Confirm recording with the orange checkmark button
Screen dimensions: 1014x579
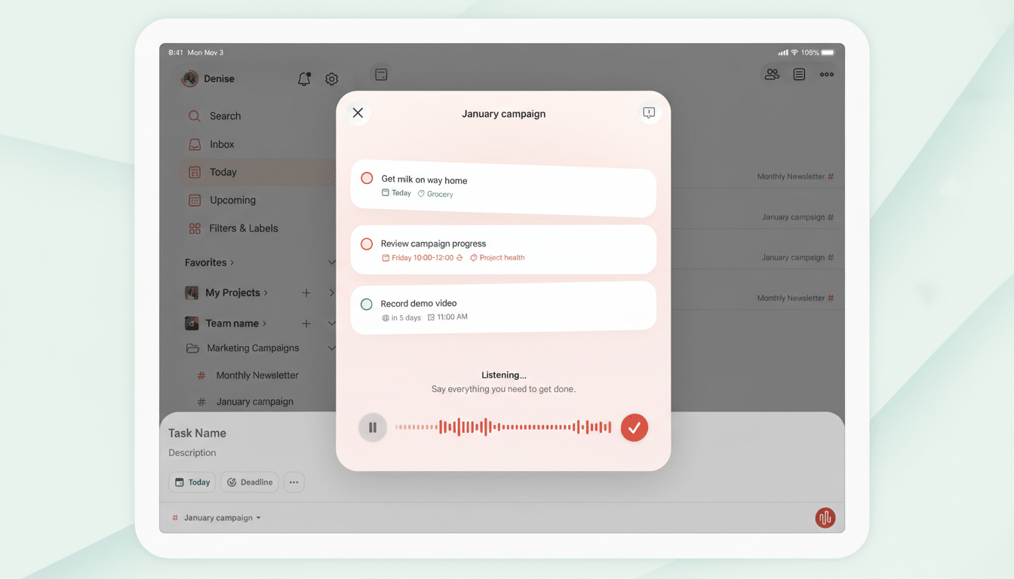[634, 427]
